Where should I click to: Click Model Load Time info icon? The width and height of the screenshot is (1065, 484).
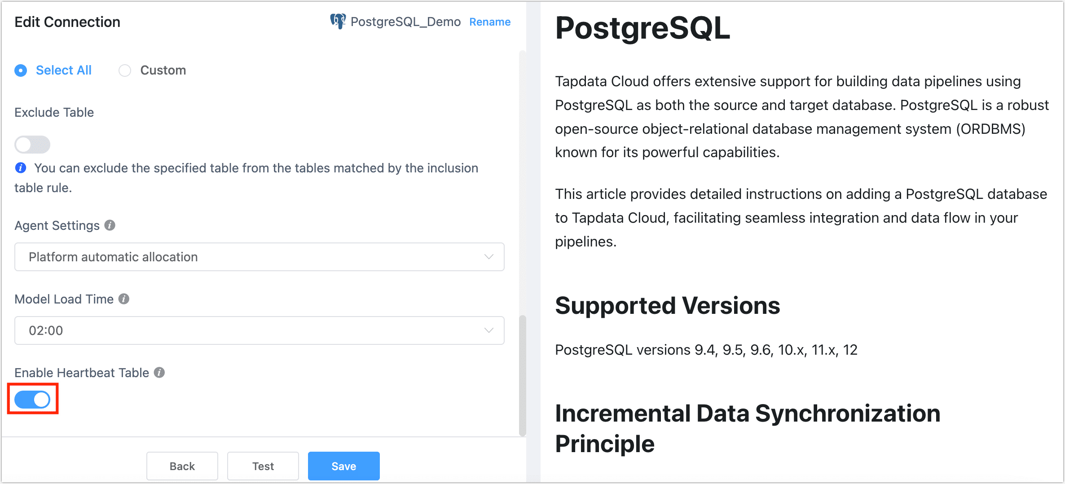(124, 299)
